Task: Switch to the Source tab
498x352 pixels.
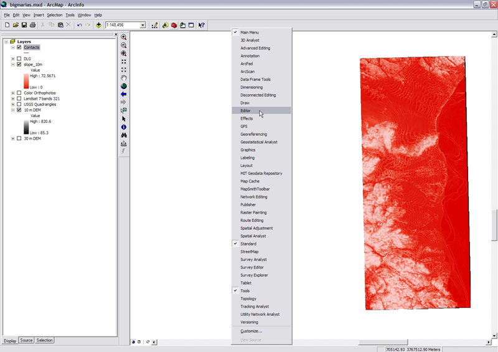Action: pos(26,340)
